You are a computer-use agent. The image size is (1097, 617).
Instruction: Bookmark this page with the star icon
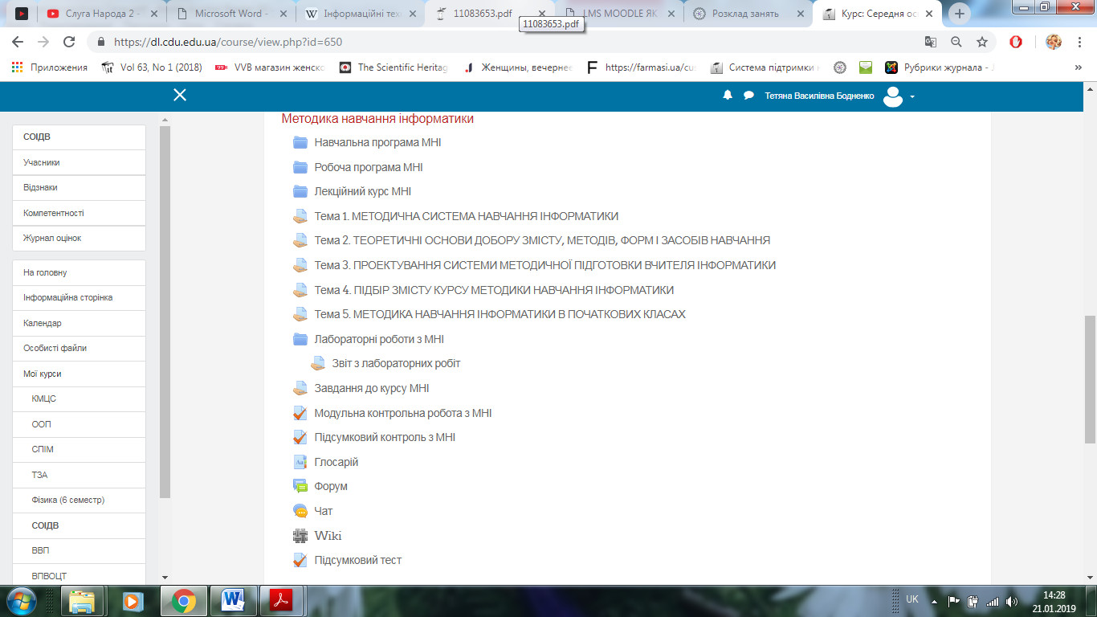[x=981, y=42]
